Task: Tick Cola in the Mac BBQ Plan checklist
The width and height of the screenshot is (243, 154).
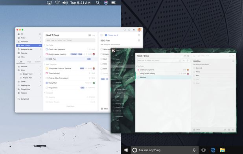Action: (x=101, y=64)
